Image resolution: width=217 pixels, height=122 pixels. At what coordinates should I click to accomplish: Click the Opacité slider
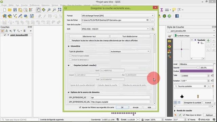[x=189, y=67]
